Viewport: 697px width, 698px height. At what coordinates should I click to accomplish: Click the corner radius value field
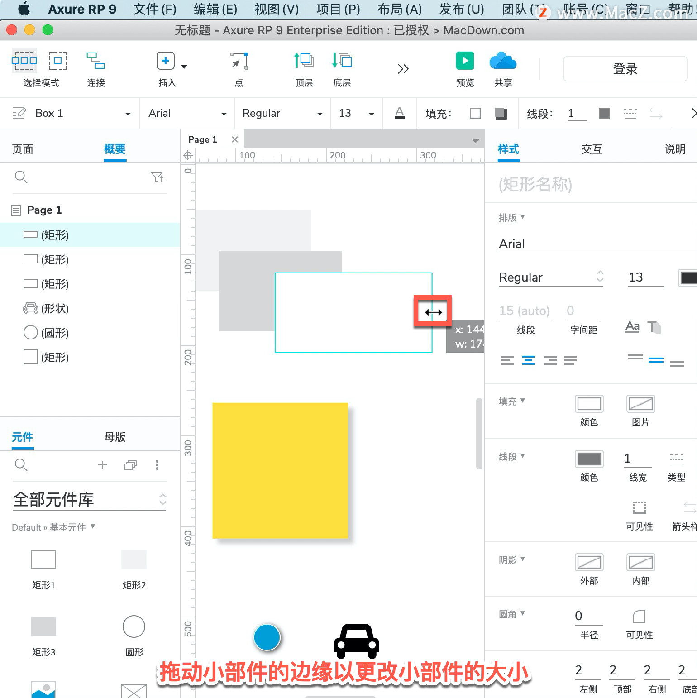pos(588,616)
